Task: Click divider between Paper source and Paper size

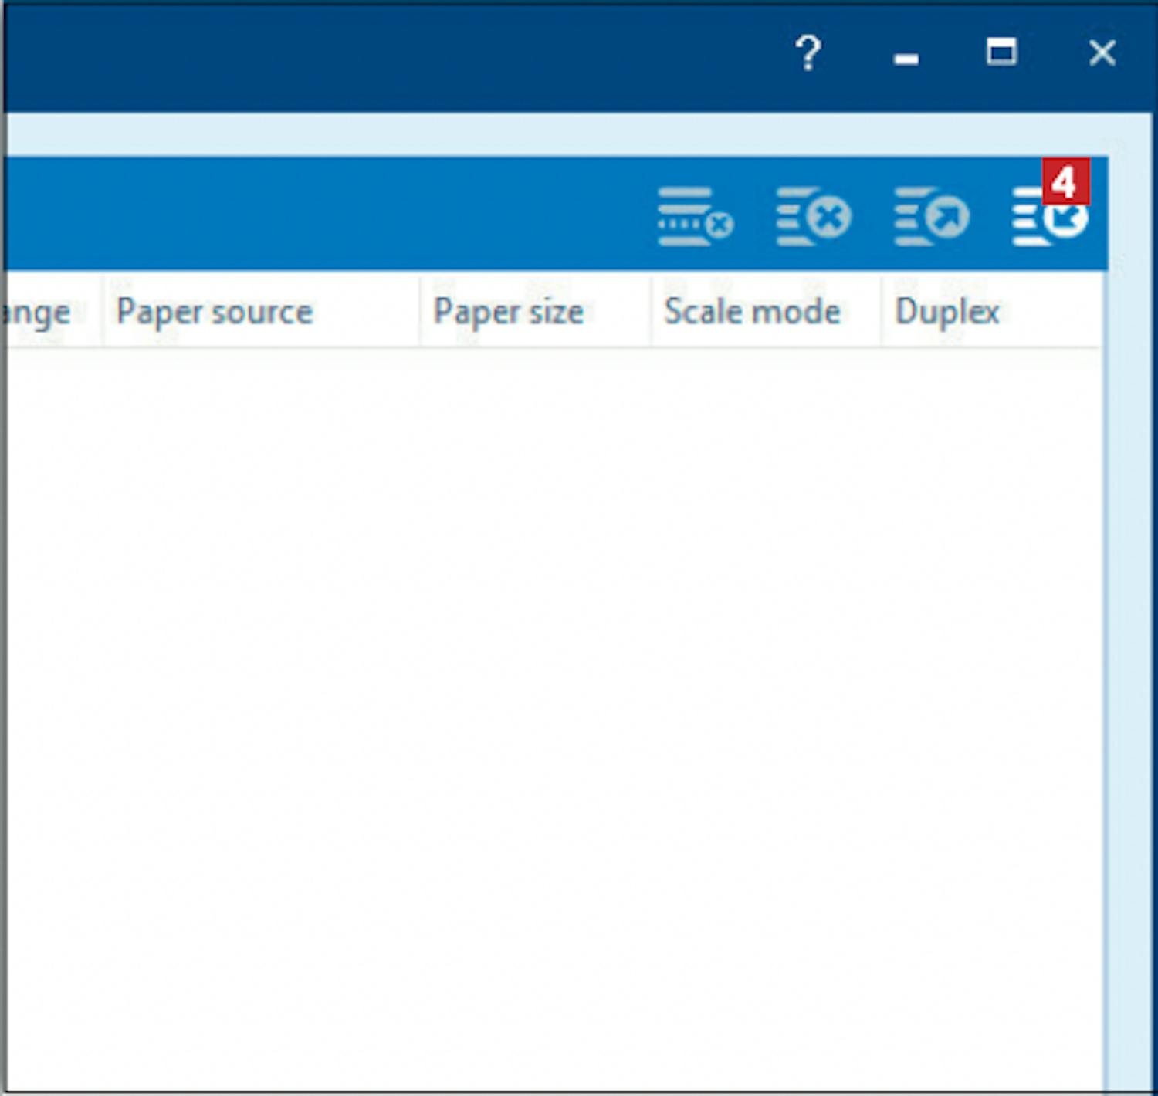Action: (x=420, y=312)
